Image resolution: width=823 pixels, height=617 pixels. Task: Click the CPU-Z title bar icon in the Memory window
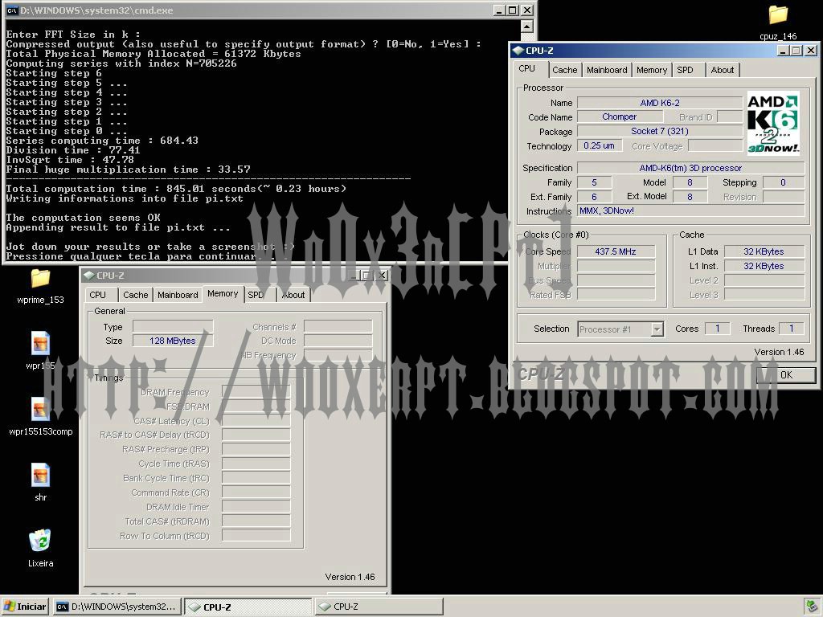[89, 276]
